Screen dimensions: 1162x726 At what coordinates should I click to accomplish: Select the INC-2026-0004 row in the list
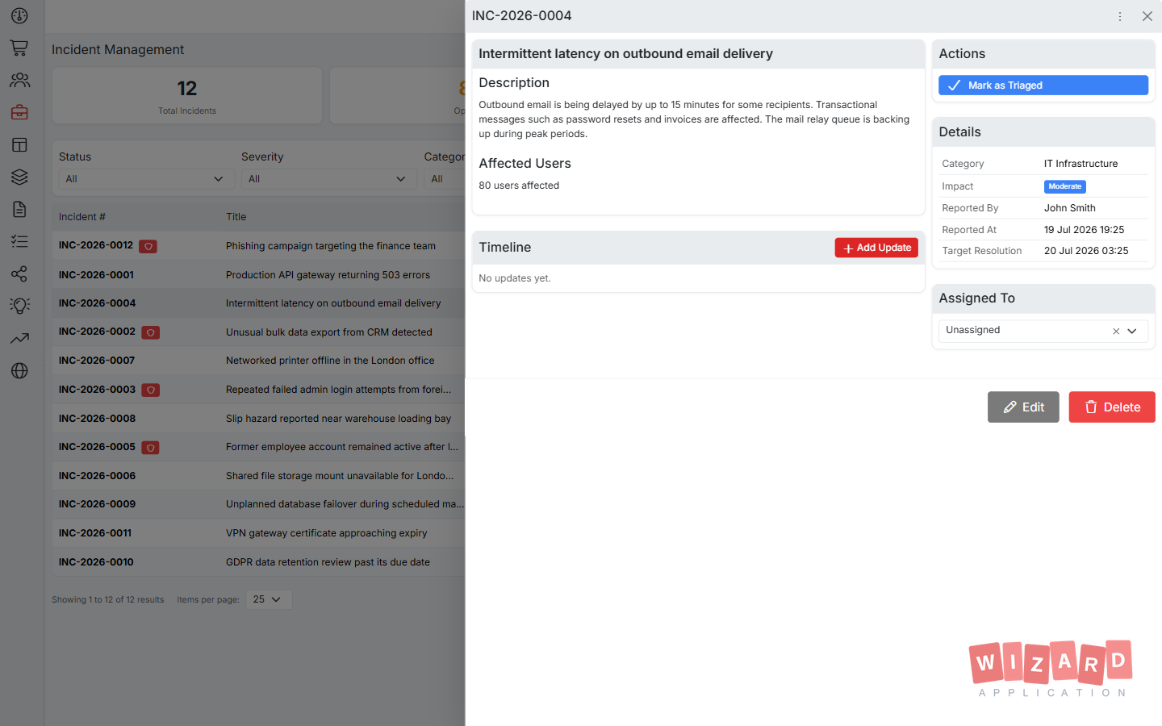259,303
